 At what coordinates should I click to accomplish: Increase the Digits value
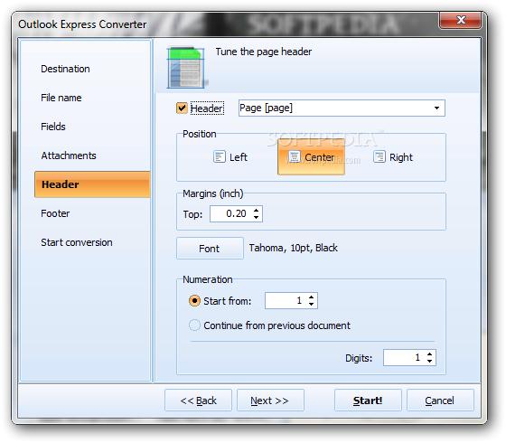(429, 353)
